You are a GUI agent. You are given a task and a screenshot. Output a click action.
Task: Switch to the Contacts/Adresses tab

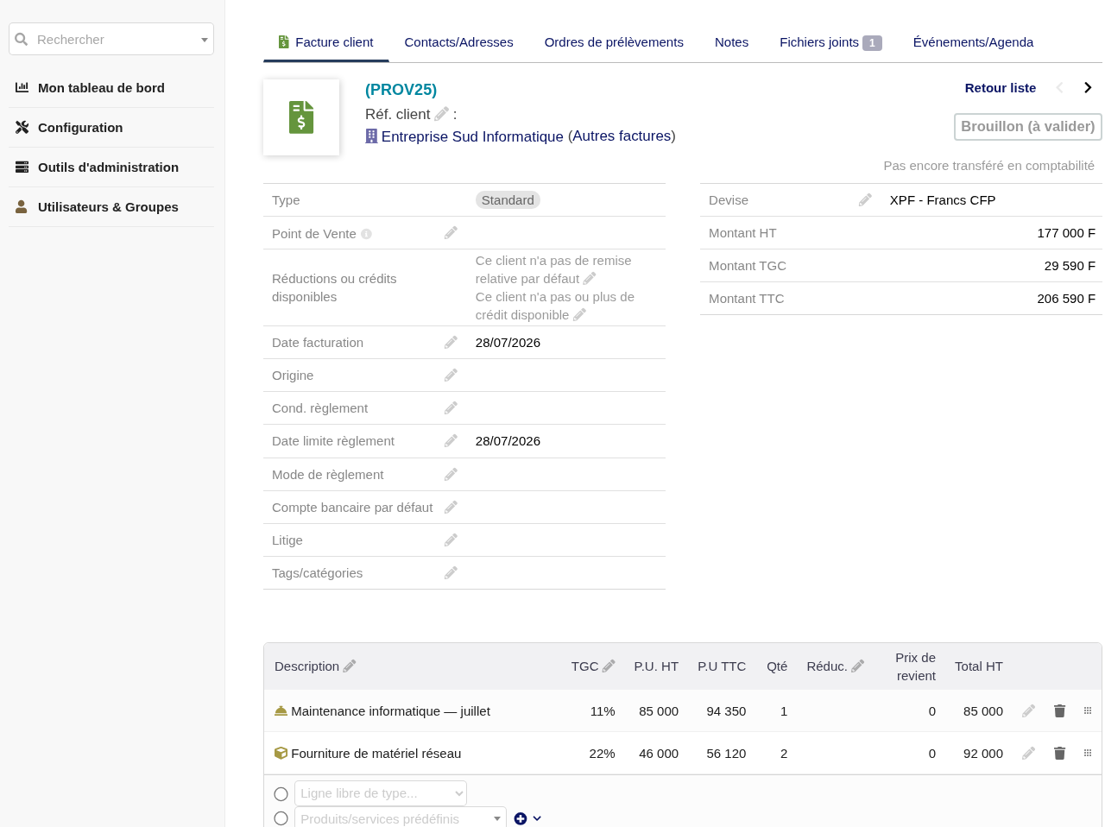458,42
